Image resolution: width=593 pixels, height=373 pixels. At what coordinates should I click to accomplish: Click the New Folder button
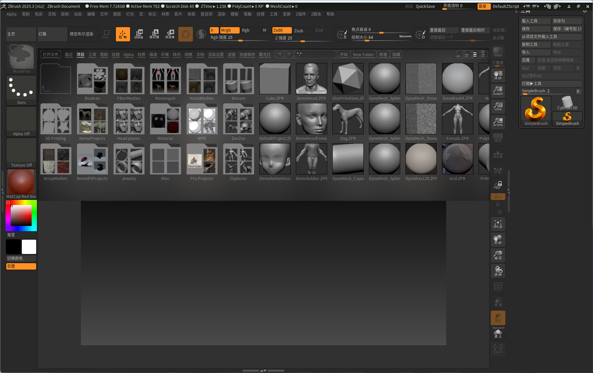(x=363, y=54)
